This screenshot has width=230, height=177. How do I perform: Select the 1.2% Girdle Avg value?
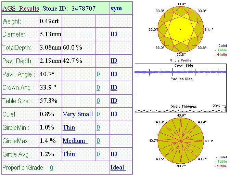pos(47,154)
